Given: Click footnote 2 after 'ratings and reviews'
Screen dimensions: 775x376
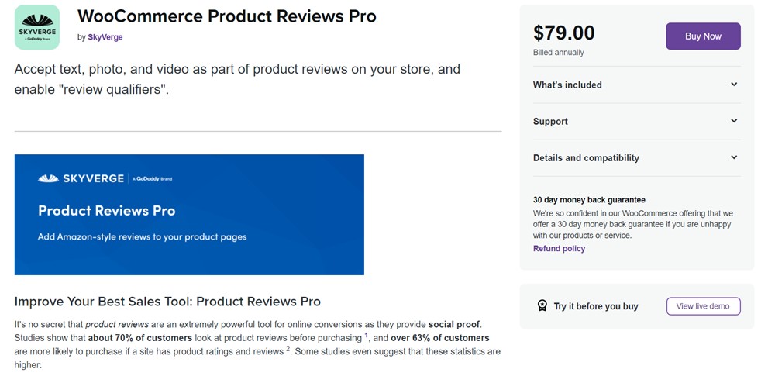Looking at the screenshot, I should pos(288,348).
